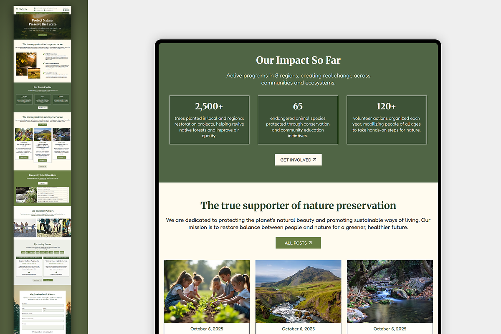Image resolution: width=501 pixels, height=334 pixels.
Task: Click the We are dedicated paragraph in large preview
Action: point(298,223)
